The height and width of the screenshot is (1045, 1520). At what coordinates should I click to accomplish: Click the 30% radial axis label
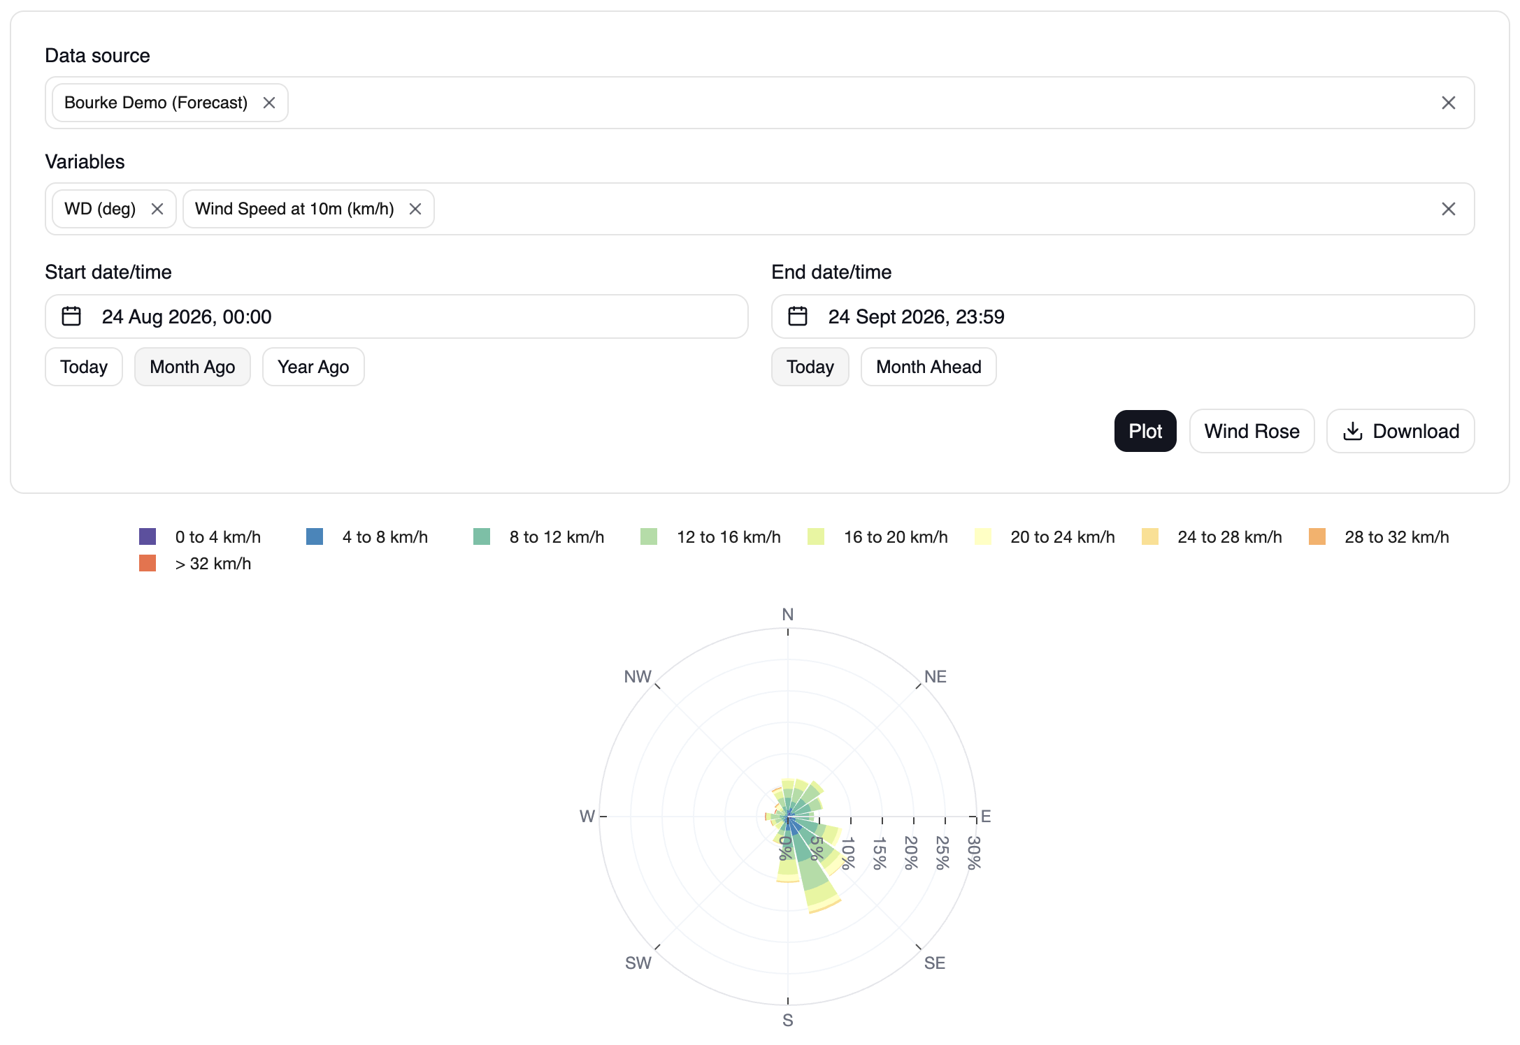tap(974, 853)
